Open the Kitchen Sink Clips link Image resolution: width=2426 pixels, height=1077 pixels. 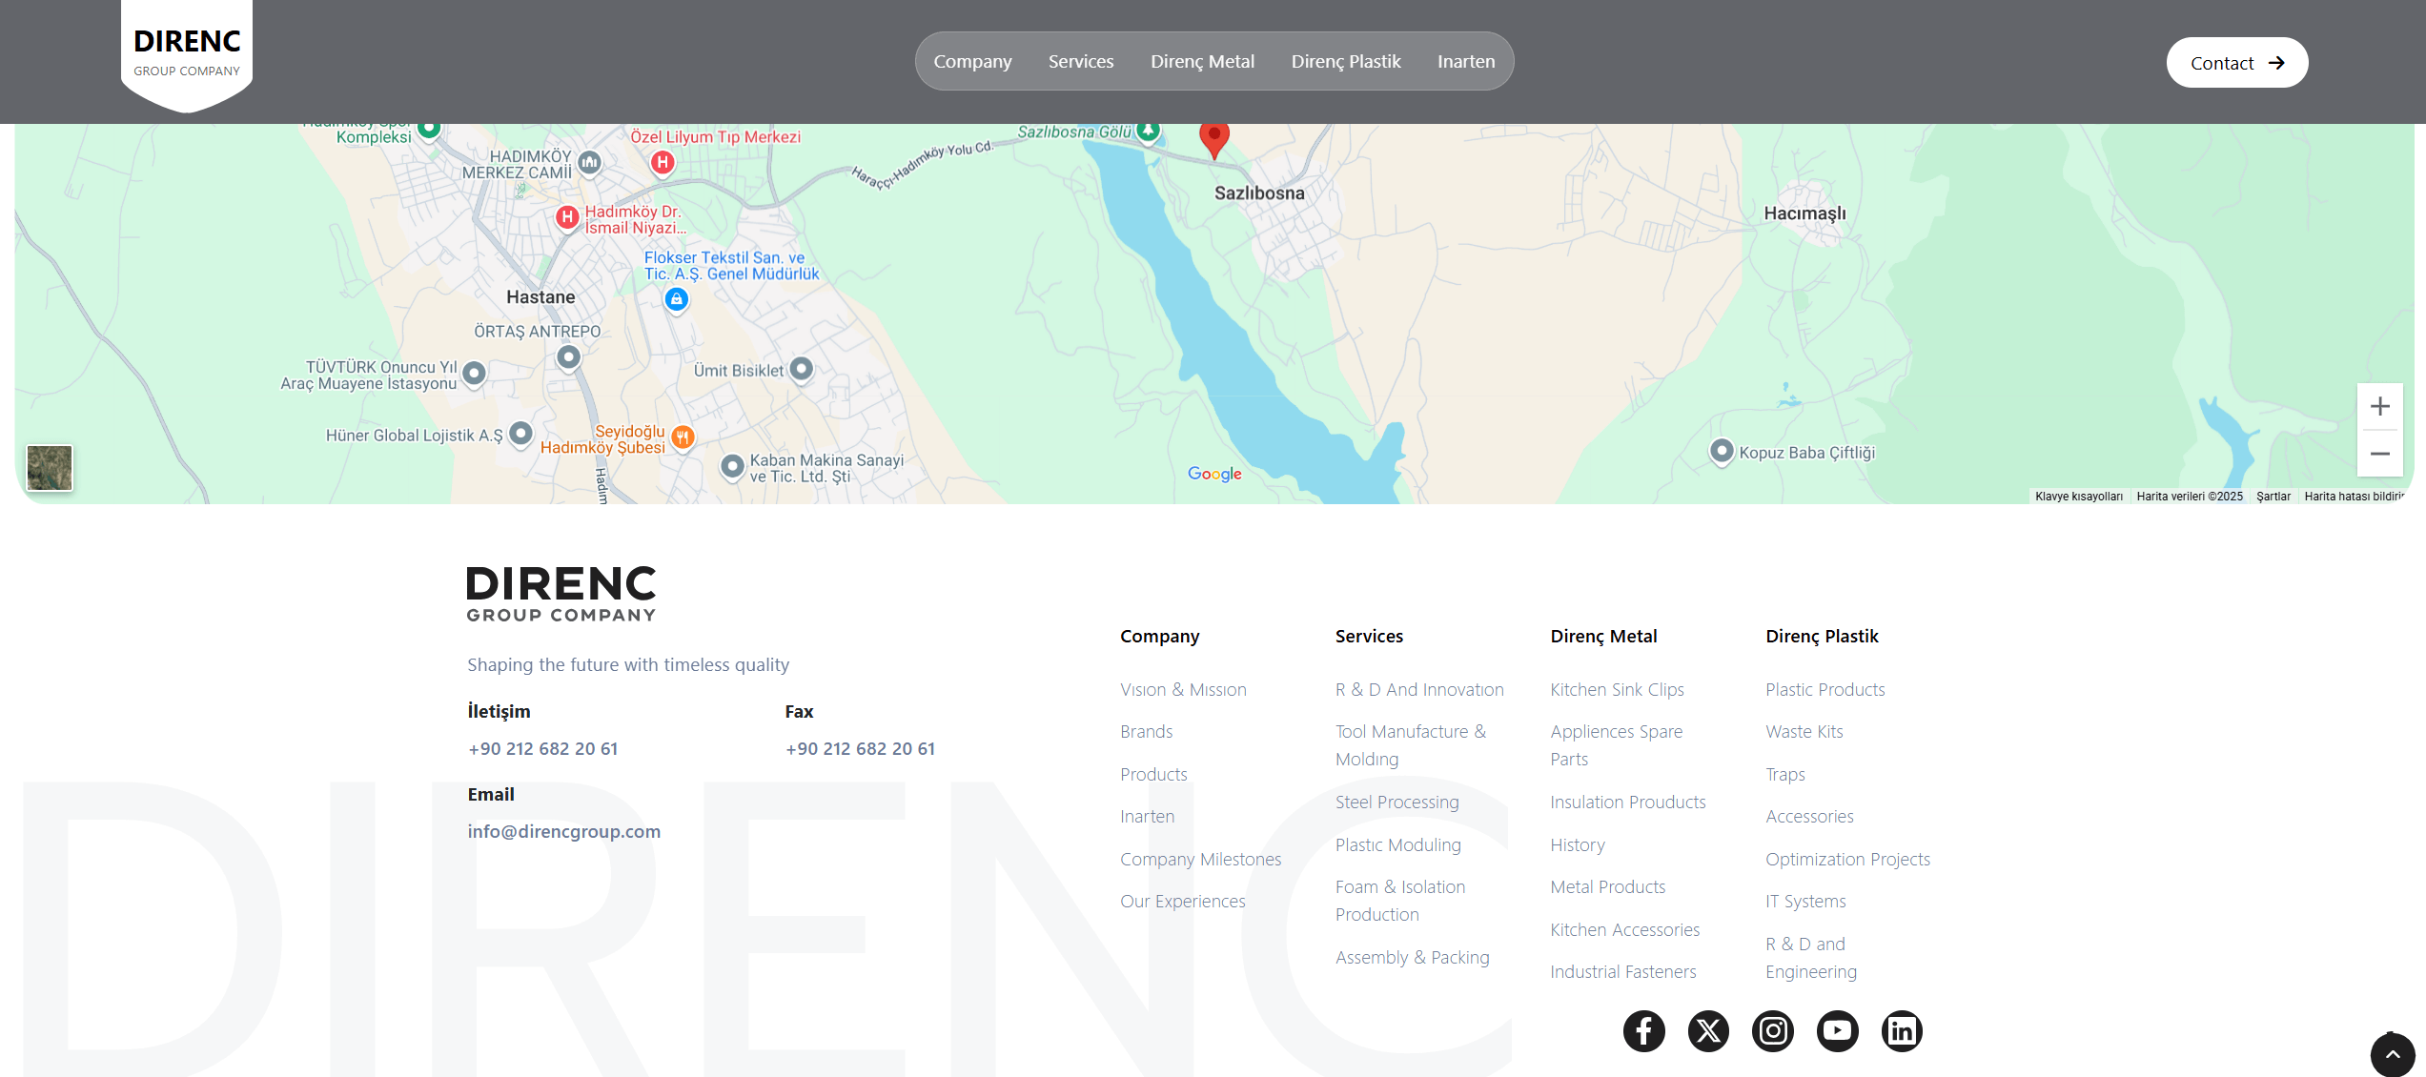pos(1617,689)
